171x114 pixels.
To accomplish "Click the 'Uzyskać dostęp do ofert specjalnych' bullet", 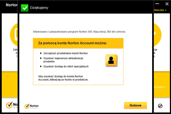I will tap(64, 67).
